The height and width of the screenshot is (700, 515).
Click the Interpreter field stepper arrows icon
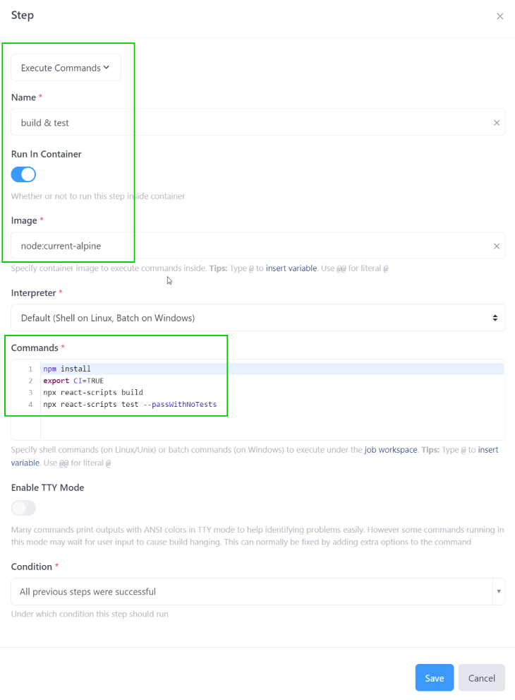[496, 317]
